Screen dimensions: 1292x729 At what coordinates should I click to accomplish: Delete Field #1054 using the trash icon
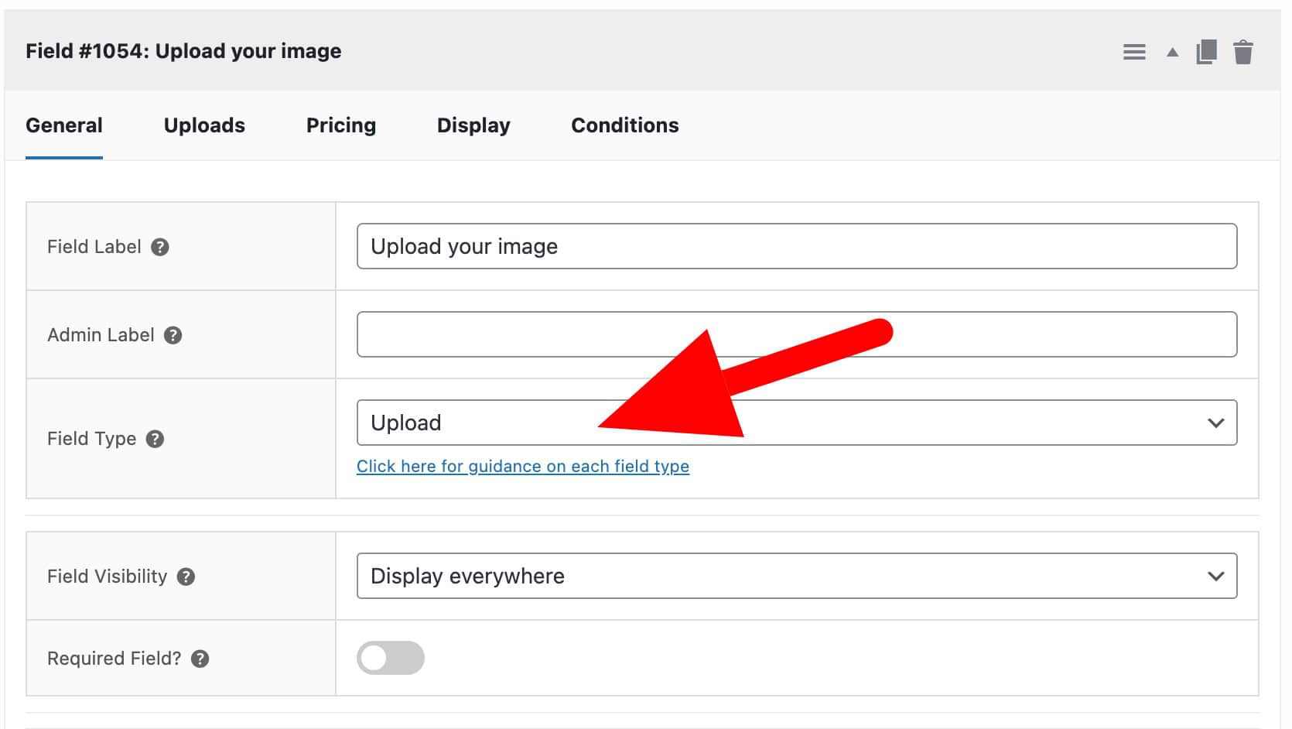[1243, 52]
